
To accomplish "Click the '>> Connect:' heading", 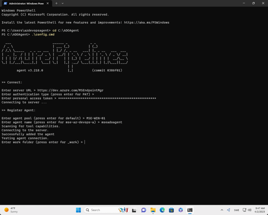I will [x=12, y=82].
